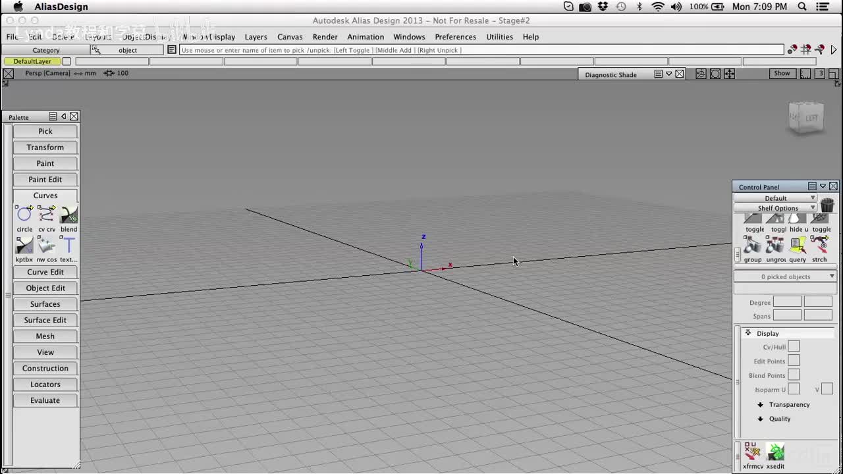Click the prompt line input field
843x474 pixels.
tap(481, 50)
